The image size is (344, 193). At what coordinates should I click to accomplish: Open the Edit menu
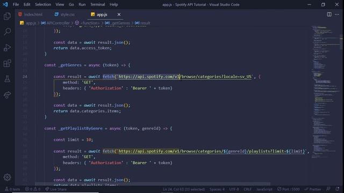coord(27,4)
